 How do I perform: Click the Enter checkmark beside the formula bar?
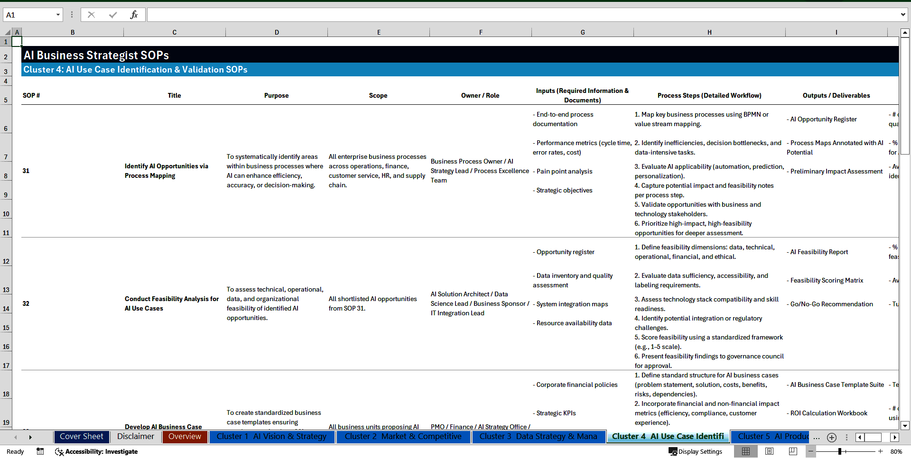pyautogui.click(x=112, y=15)
